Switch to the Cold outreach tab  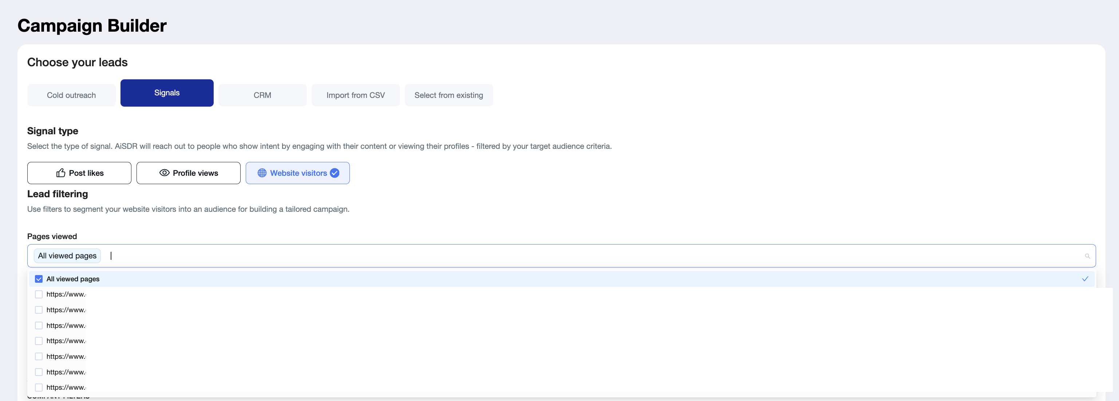pos(71,95)
